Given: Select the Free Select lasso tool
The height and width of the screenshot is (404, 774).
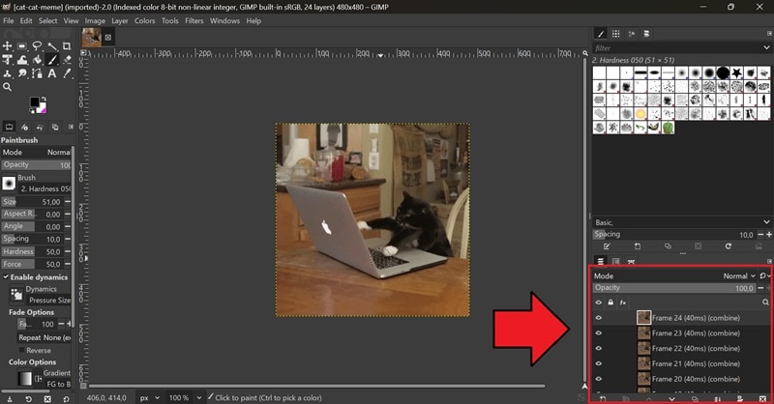Looking at the screenshot, I should (x=37, y=45).
